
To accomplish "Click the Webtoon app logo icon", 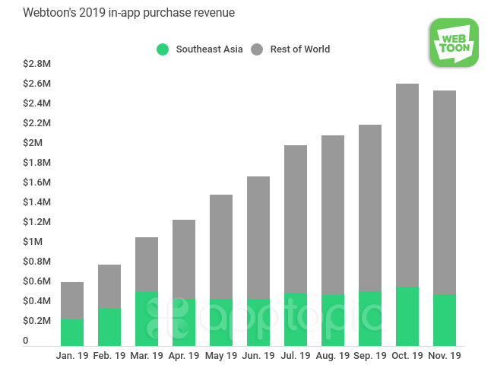I will (454, 43).
